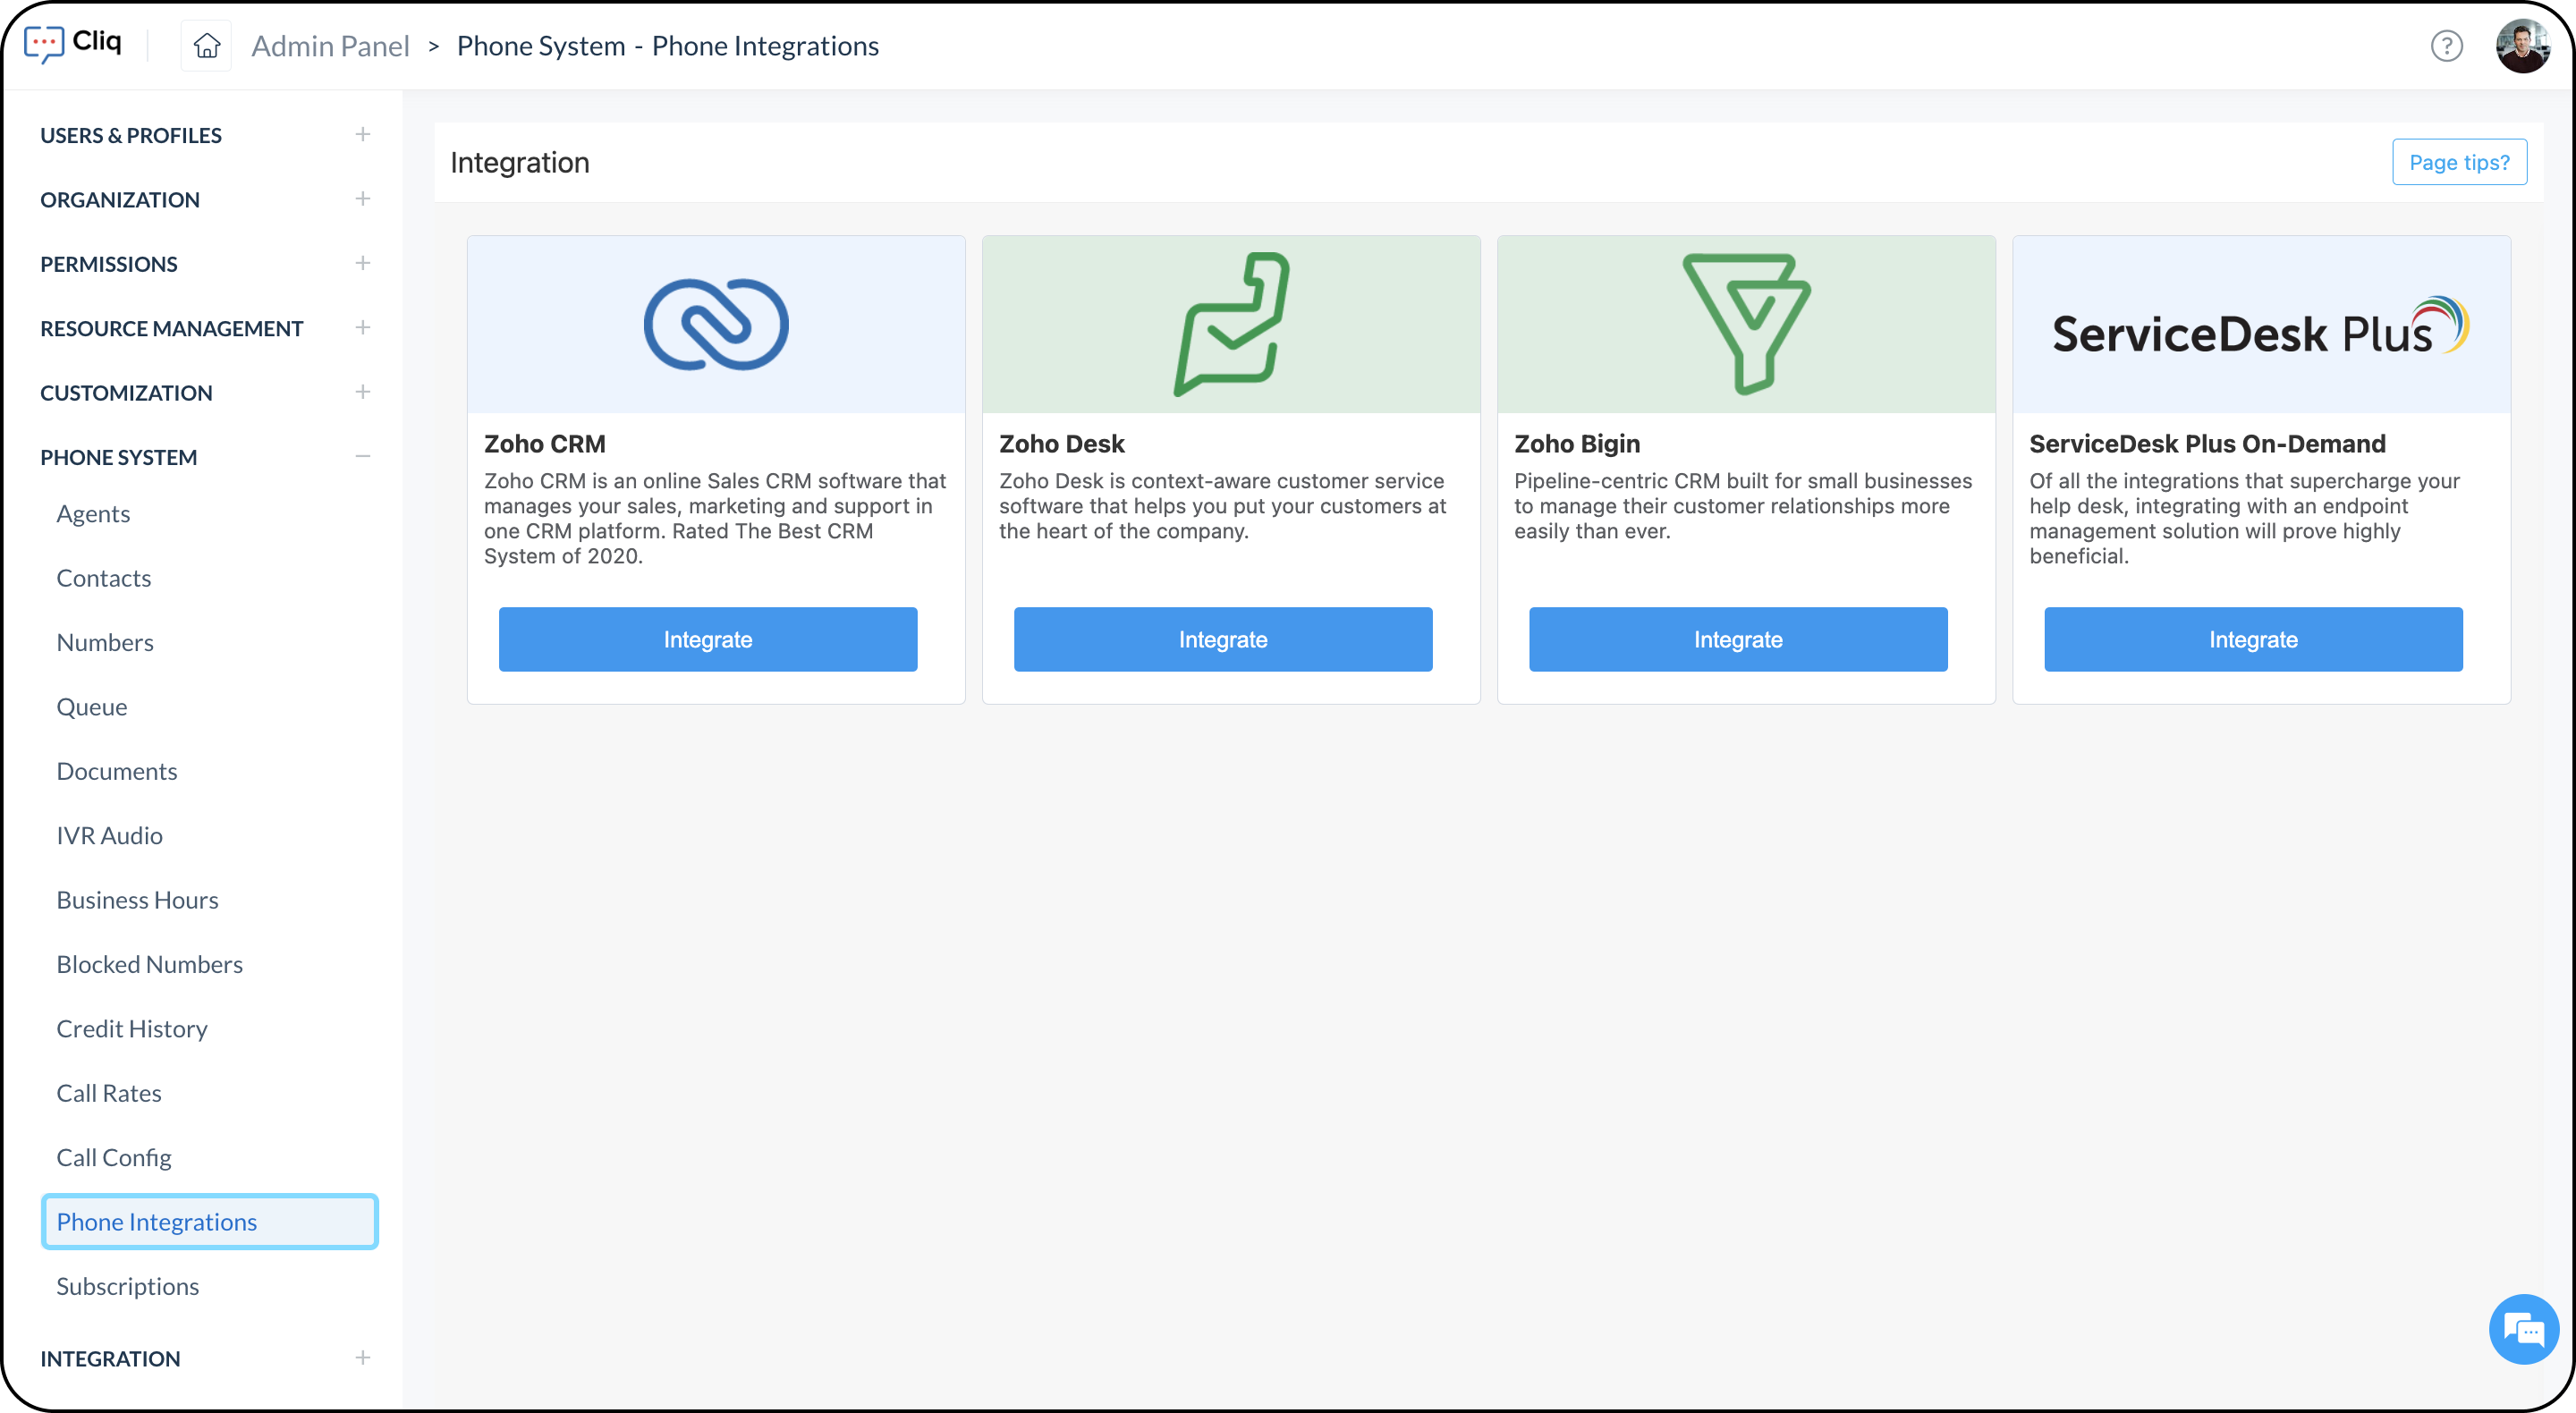Open help question mark icon
Image resolution: width=2576 pixels, height=1413 pixels.
click(x=2446, y=46)
